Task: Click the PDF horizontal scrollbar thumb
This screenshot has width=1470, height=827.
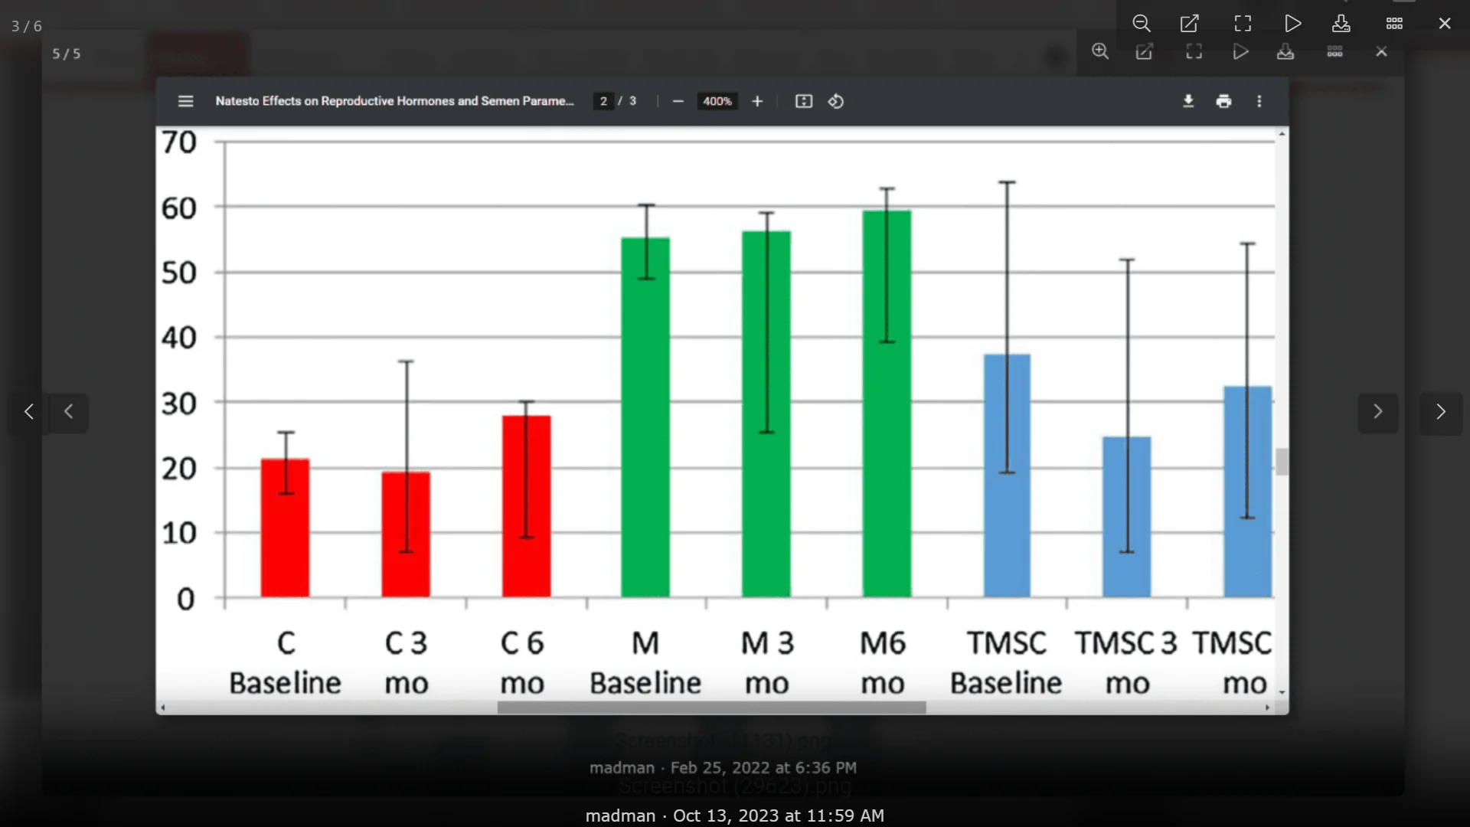Action: coord(711,708)
